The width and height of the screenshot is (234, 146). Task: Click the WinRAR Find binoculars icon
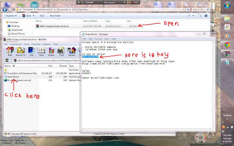click(x=61, y=51)
